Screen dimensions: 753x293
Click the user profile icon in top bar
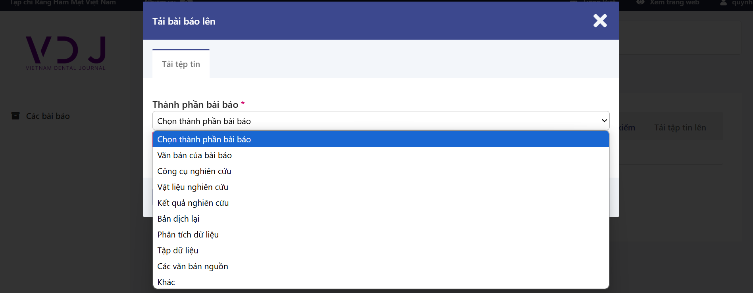724,2
